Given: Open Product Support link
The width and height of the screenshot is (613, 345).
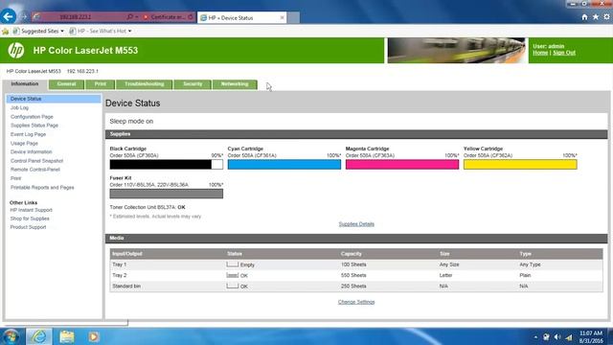Looking at the screenshot, I should point(28,227).
